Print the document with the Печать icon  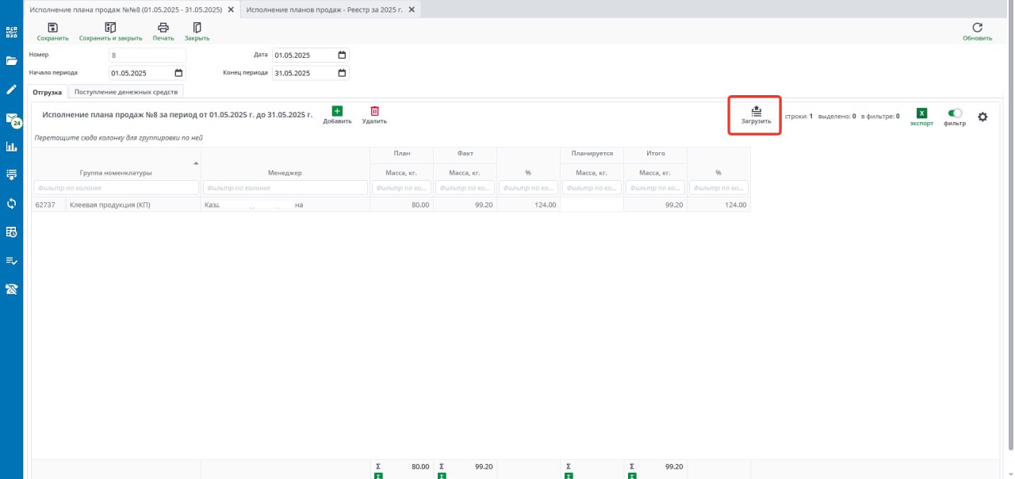point(163,28)
